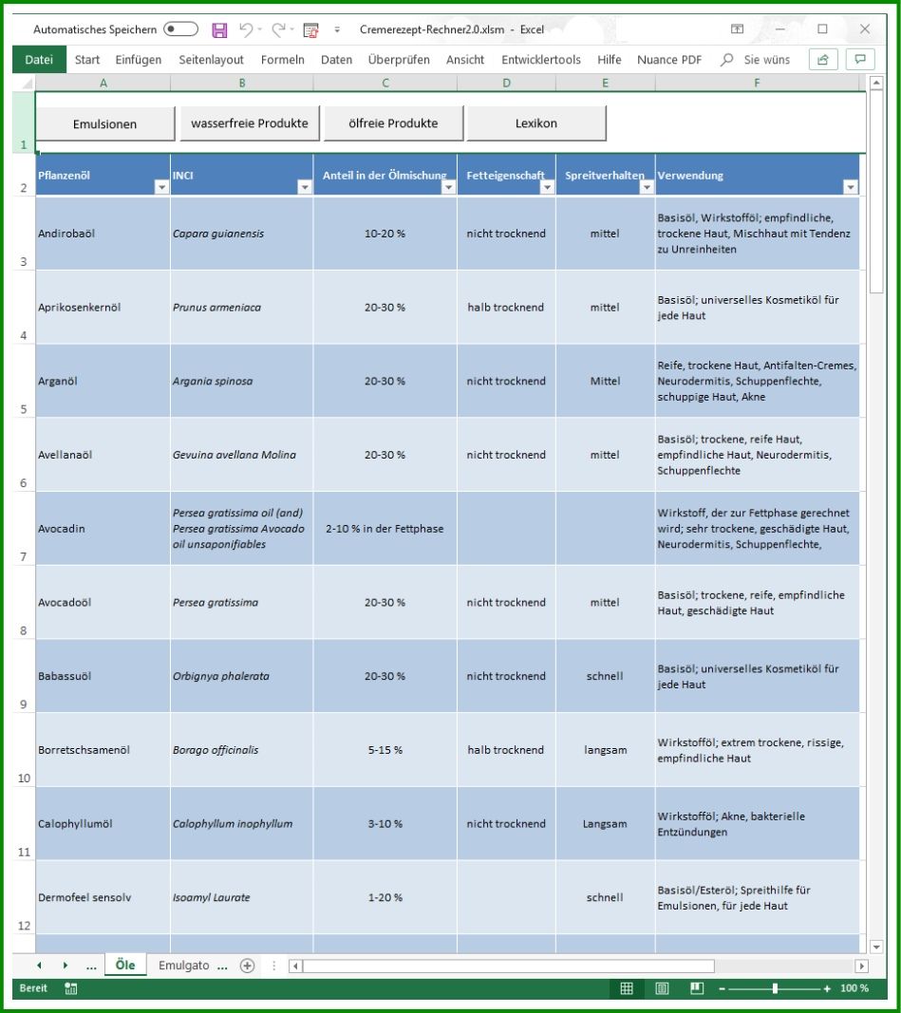Screen dimensions: 901x1013
Task: Open Verwendung filter dropdown
Action: (x=851, y=187)
